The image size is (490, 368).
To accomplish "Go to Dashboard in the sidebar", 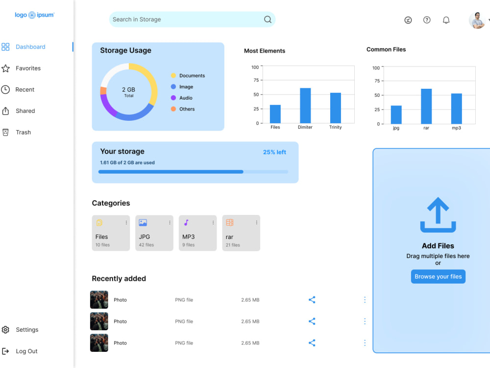I will pyautogui.click(x=30, y=47).
